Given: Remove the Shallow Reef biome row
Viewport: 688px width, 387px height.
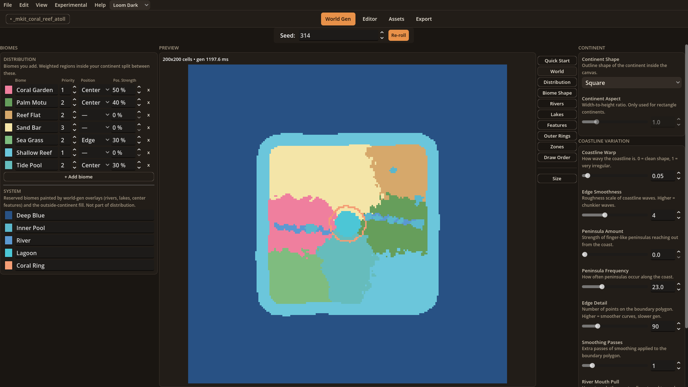Looking at the screenshot, I should 148,153.
